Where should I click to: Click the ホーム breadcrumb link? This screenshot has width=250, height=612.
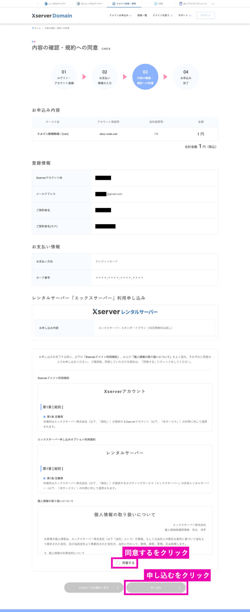38,28
